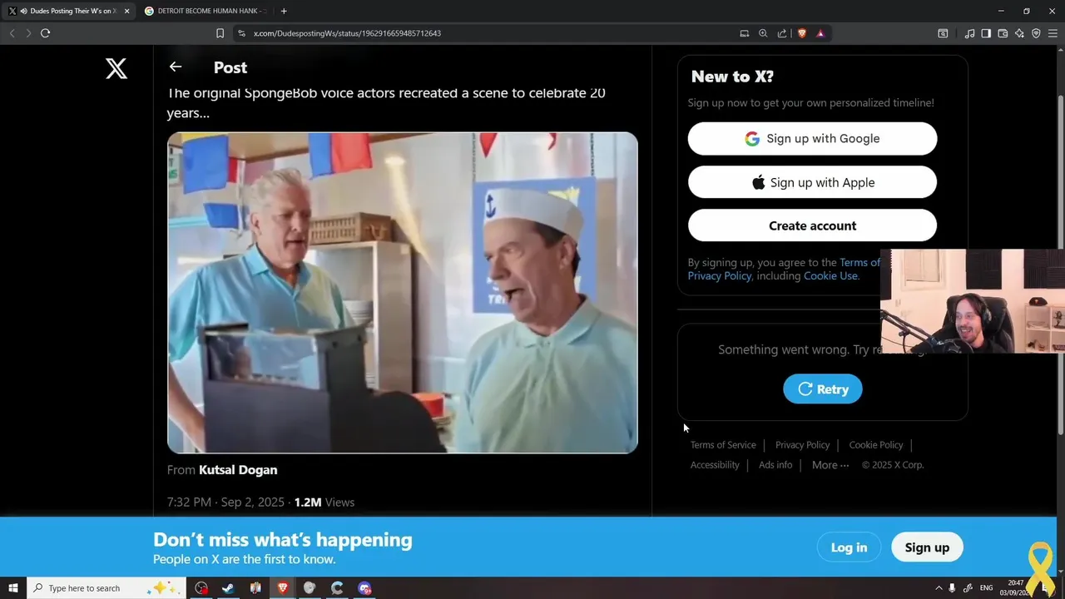Click the Brave Rewards triangle icon

click(x=820, y=33)
